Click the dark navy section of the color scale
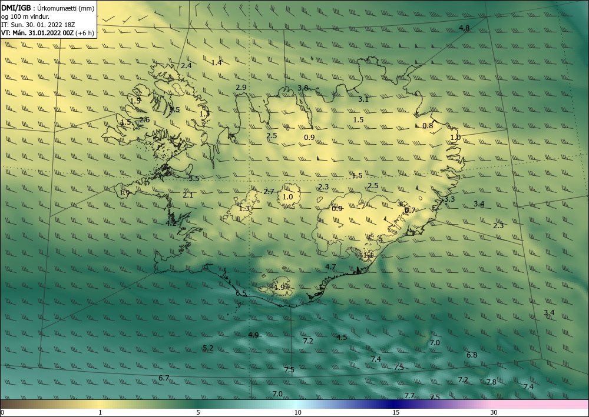 point(392,404)
